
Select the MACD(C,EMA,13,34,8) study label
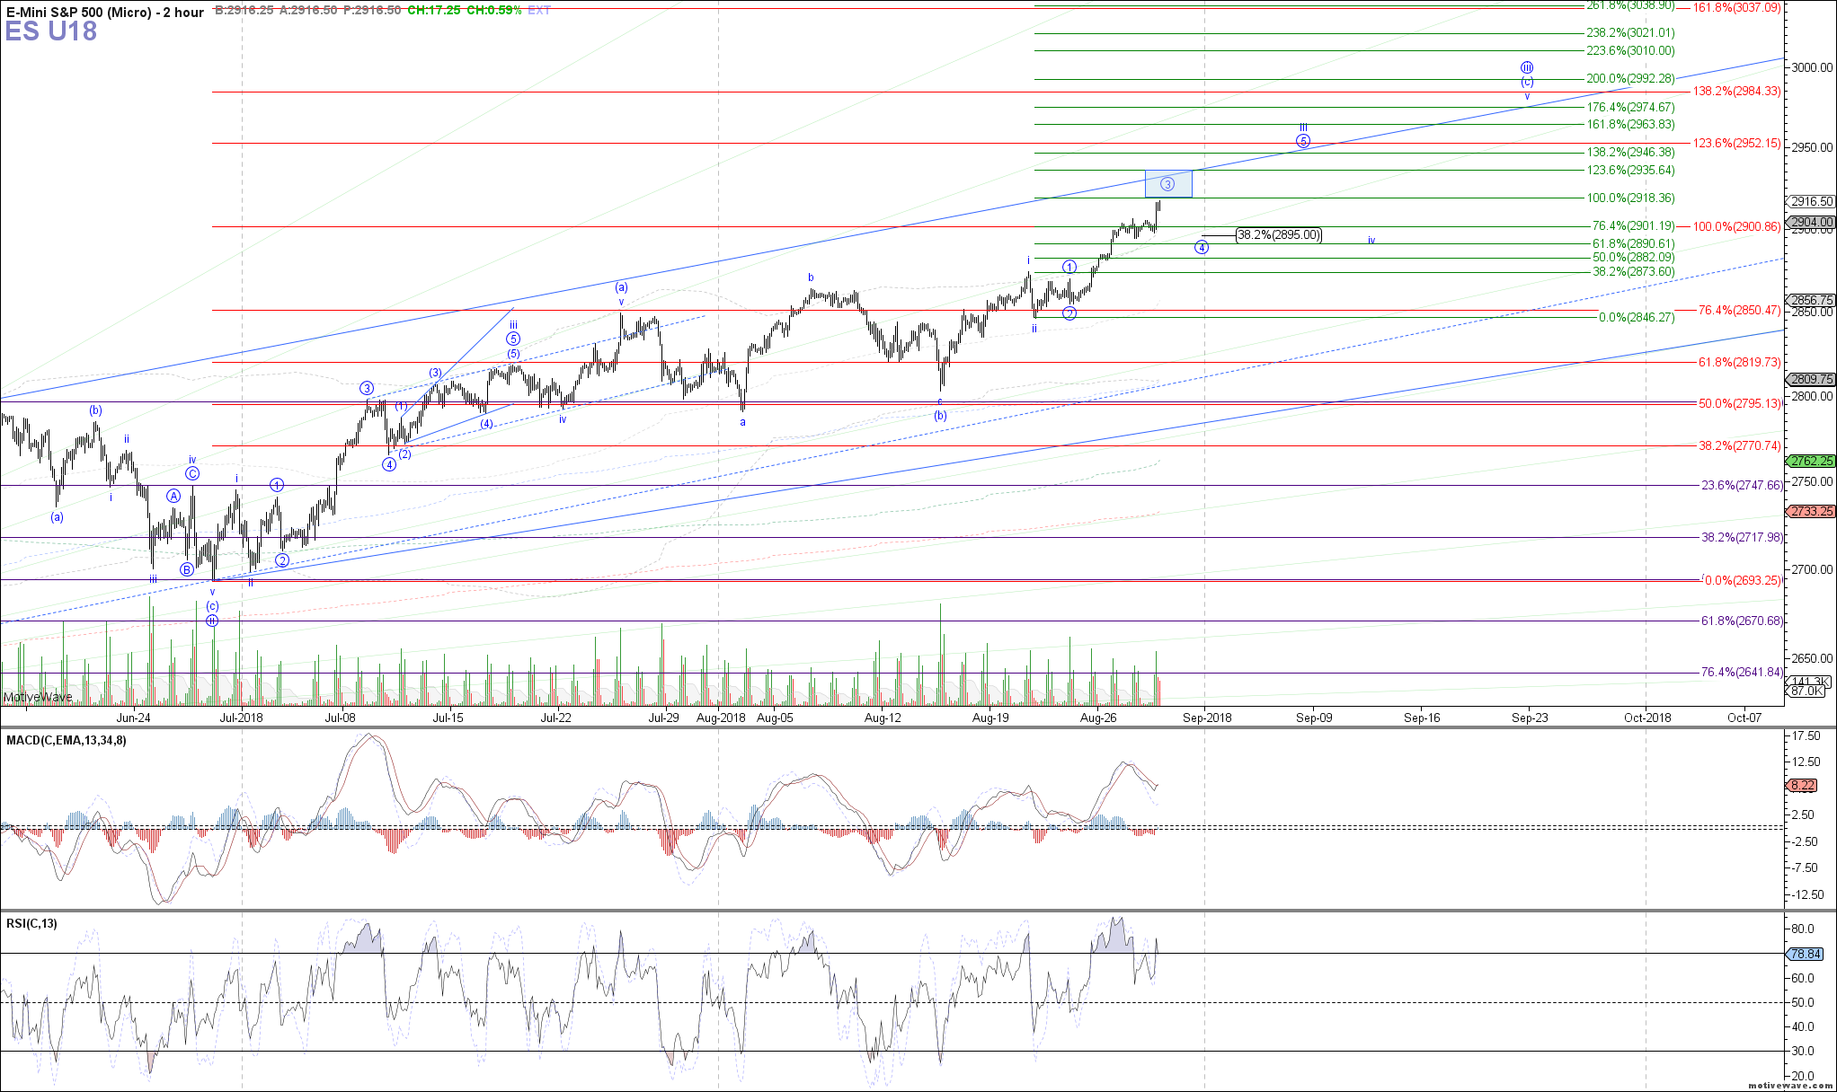pyautogui.click(x=67, y=740)
